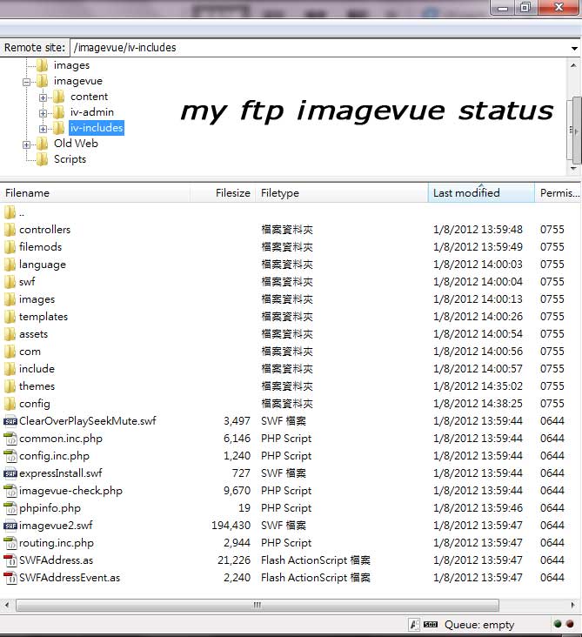This screenshot has height=637, width=582.
Task: Click the expressInstall.swf filesize 727
Action: [241, 473]
